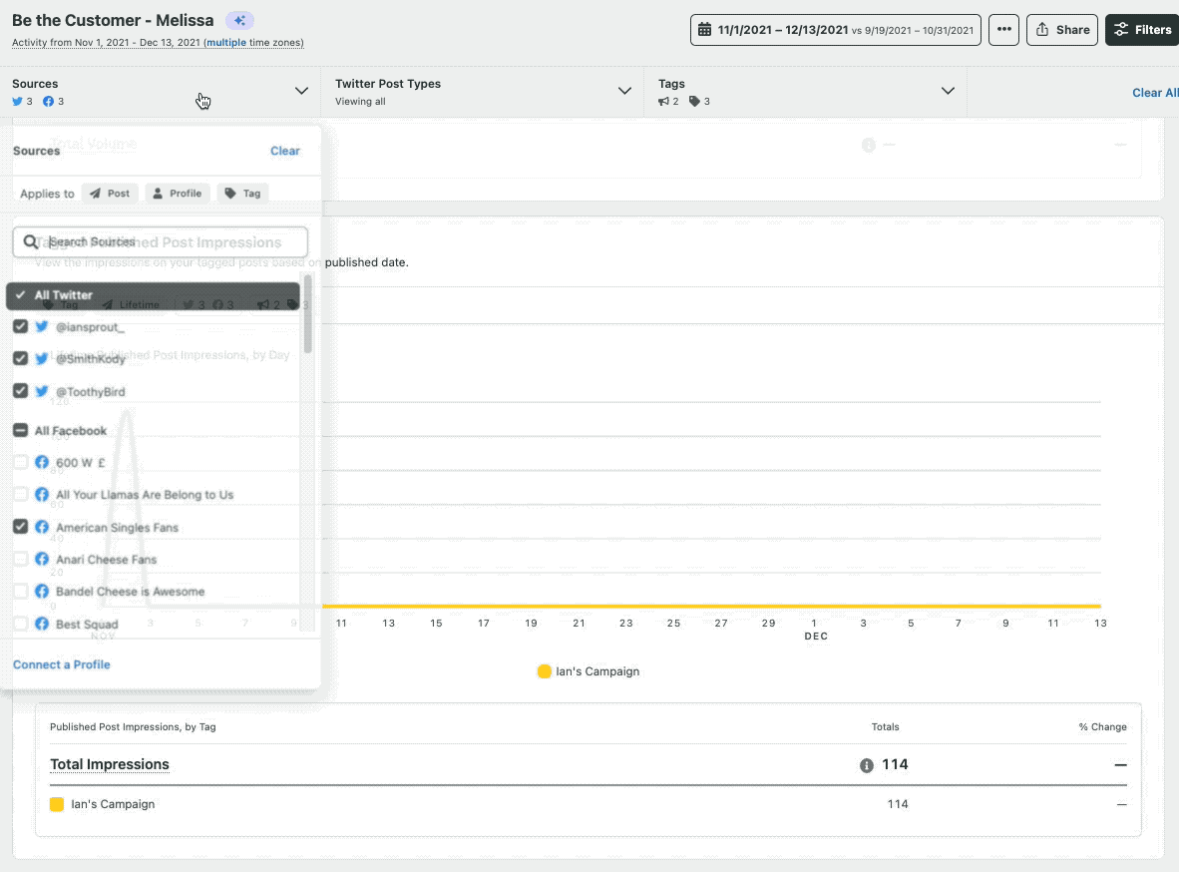Click Facebook icon next to Bandel Cheese
The height and width of the screenshot is (872, 1179).
tap(42, 592)
